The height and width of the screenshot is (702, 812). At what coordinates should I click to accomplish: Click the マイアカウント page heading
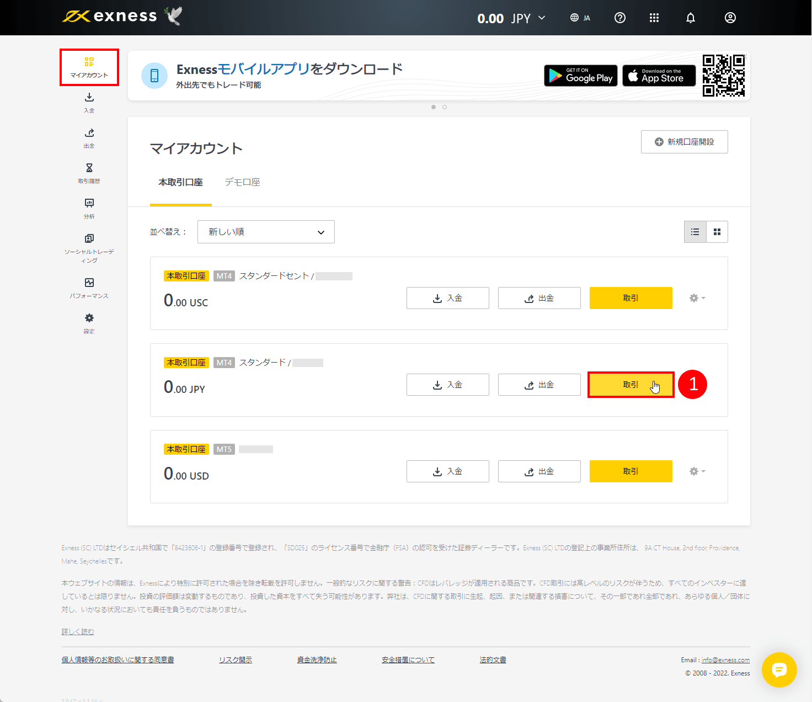[196, 148]
